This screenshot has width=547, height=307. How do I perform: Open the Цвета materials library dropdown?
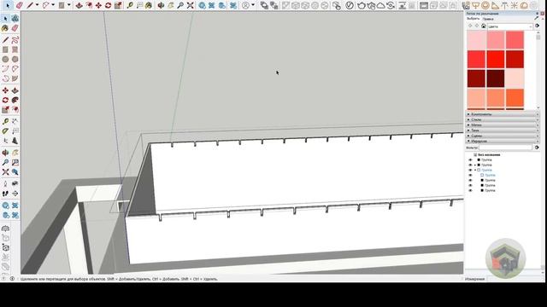(510, 26)
